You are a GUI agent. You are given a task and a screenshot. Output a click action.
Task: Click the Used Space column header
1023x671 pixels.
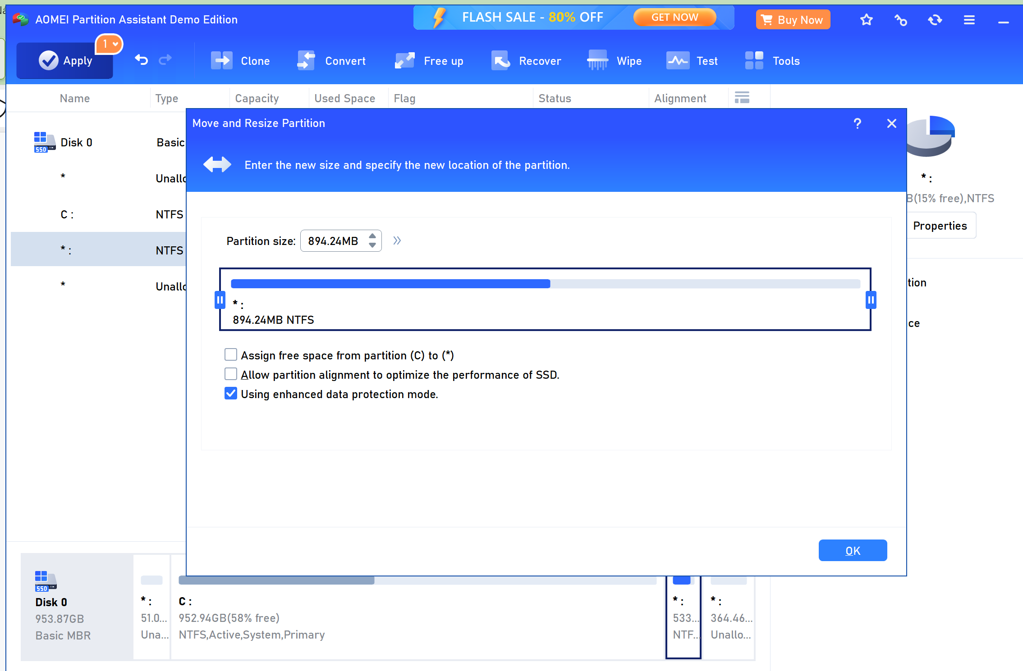[345, 98]
